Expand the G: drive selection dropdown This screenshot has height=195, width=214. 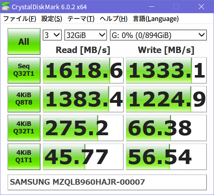158,35
